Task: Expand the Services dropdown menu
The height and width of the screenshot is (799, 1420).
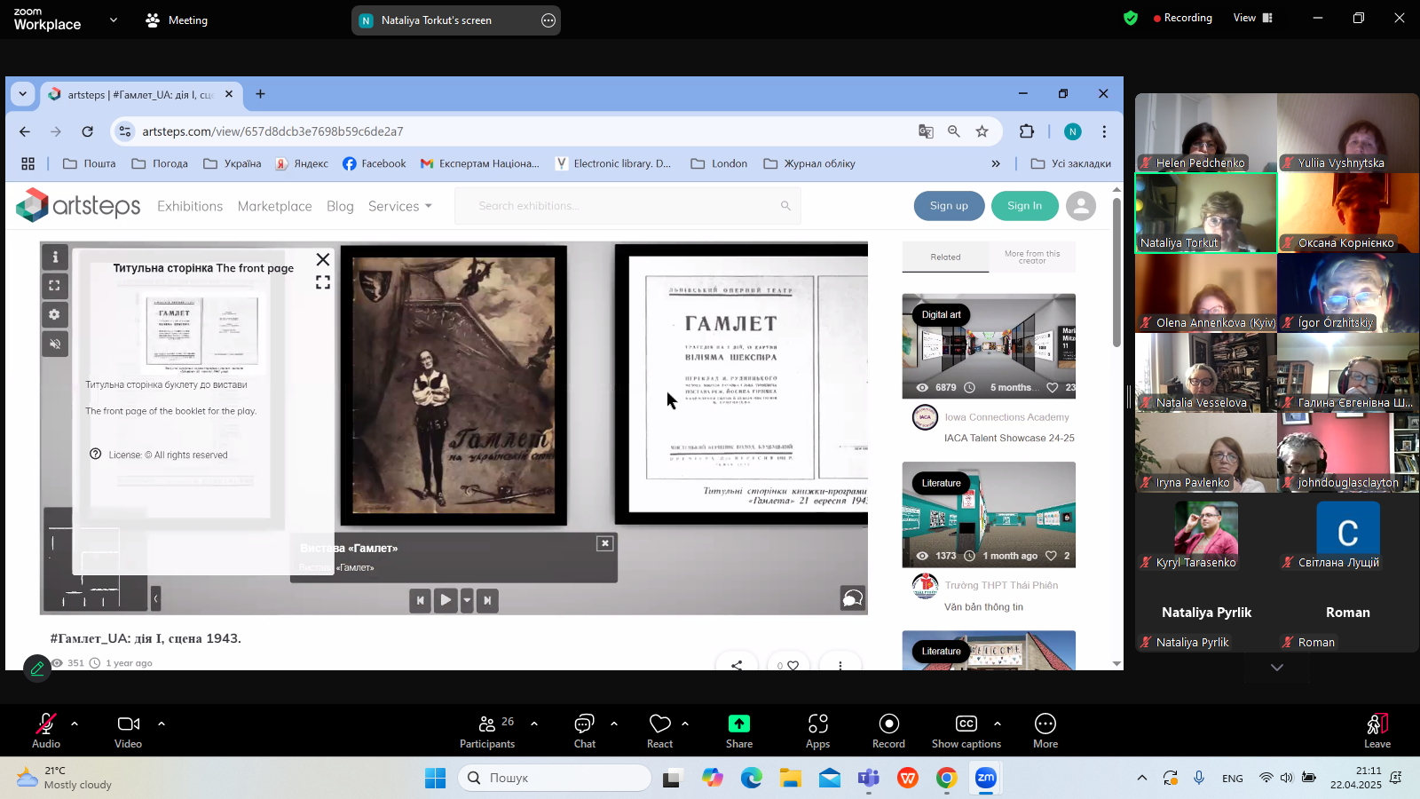Action: [400, 206]
